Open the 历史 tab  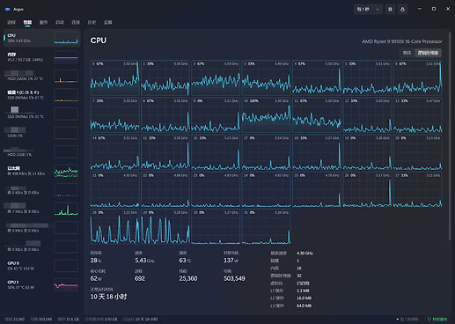(92, 22)
